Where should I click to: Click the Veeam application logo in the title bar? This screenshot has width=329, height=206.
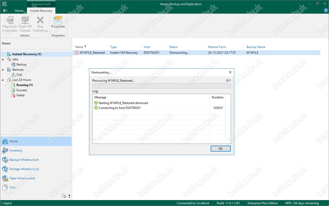tap(5, 4)
